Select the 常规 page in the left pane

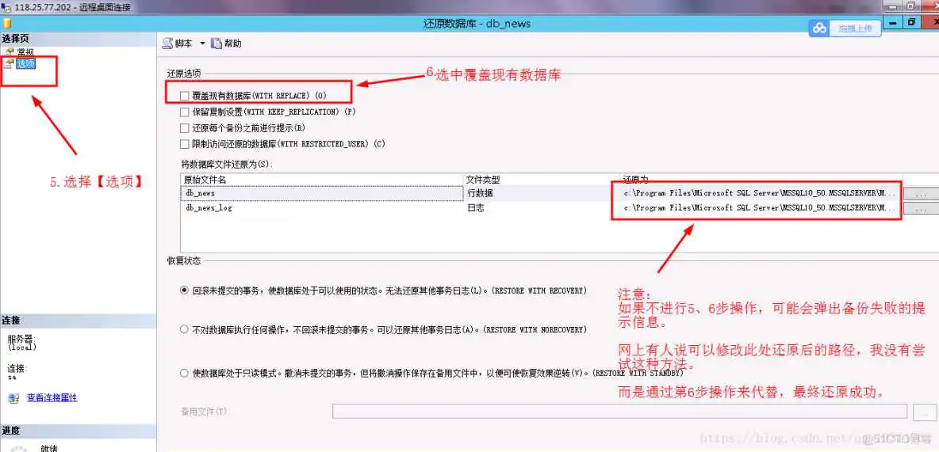(25, 52)
